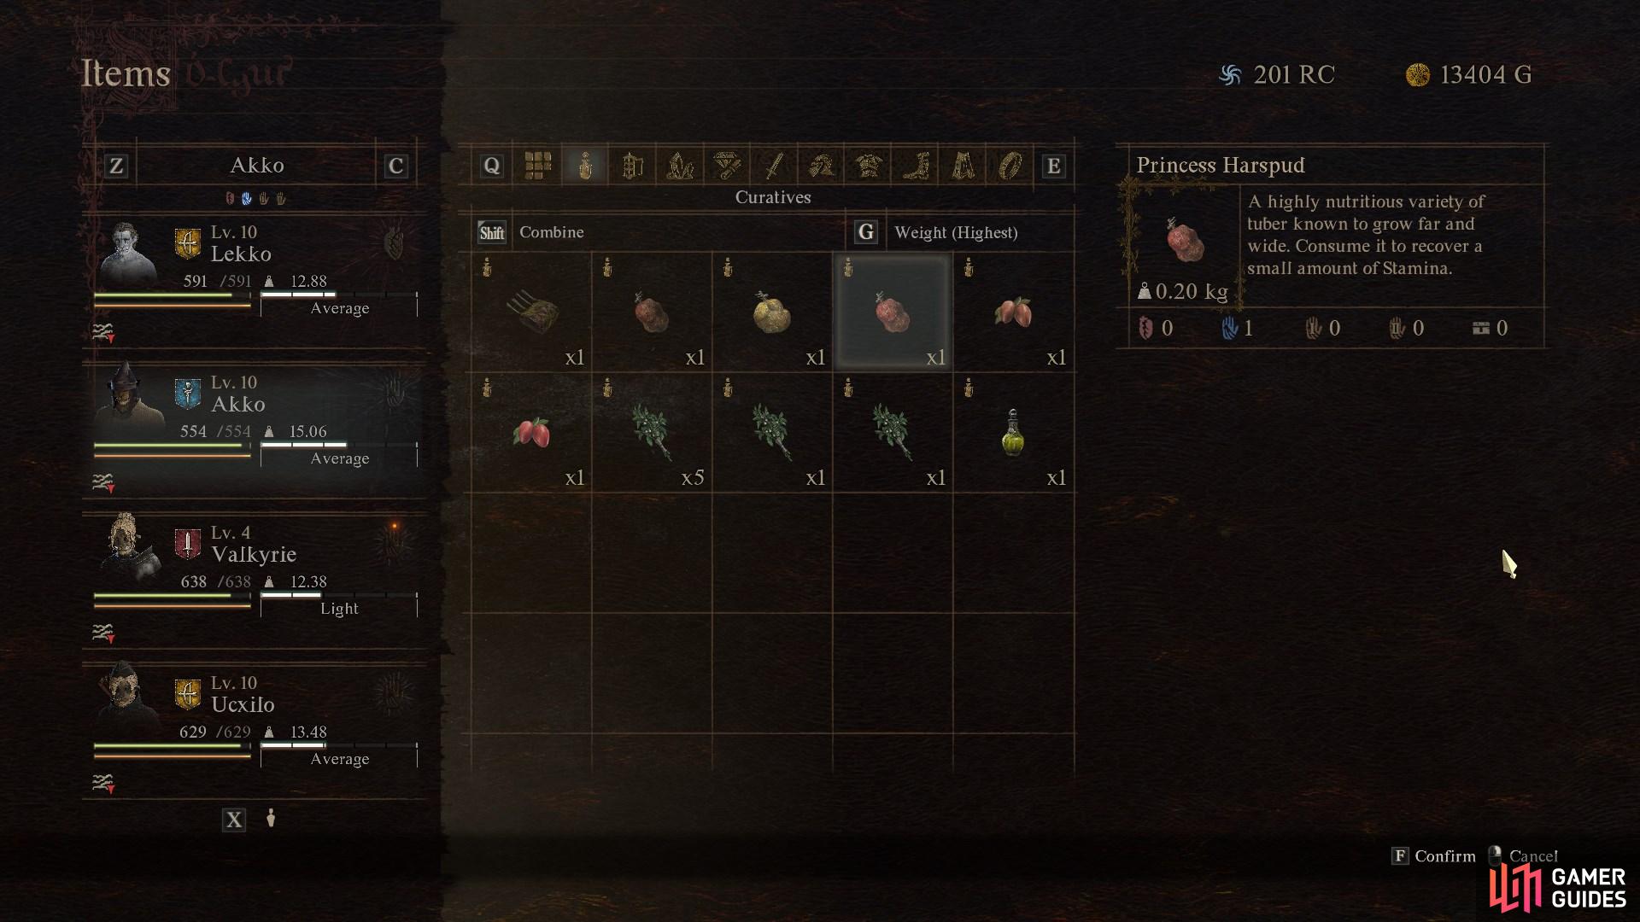Click the Combine option
The width and height of the screenshot is (1640, 922).
tap(552, 232)
